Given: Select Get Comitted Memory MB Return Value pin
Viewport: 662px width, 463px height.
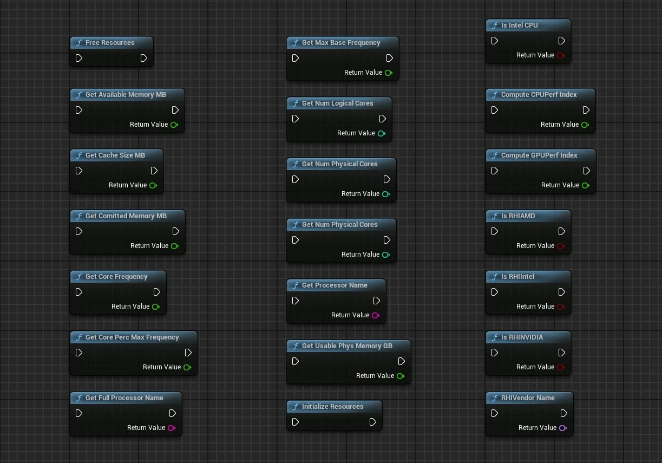Looking at the screenshot, I should pos(175,246).
